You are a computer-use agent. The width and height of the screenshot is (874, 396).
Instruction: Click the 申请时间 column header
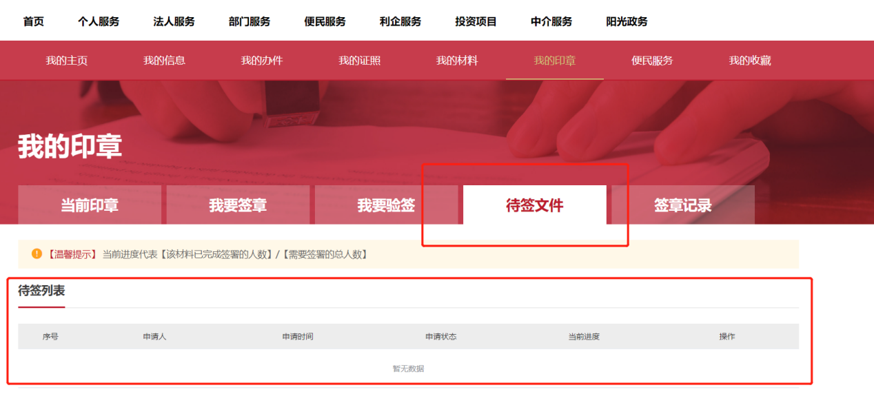(x=298, y=337)
